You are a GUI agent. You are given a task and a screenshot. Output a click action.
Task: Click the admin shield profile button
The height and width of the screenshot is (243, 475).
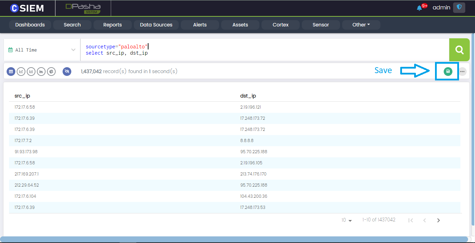(x=459, y=7)
